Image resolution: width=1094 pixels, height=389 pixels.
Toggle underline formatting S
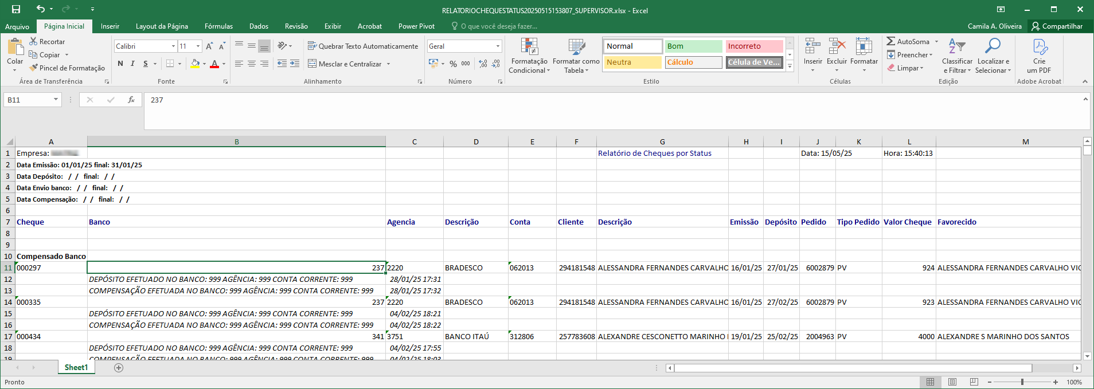coord(146,64)
